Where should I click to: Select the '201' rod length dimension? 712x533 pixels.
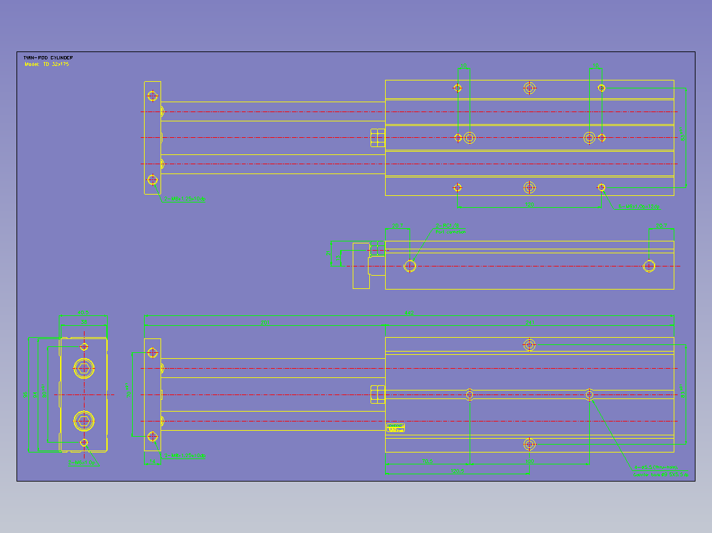(x=265, y=323)
